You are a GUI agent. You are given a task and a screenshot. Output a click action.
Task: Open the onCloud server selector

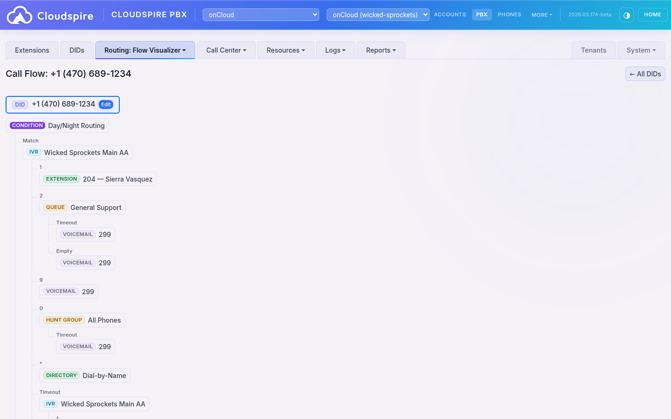pos(260,14)
